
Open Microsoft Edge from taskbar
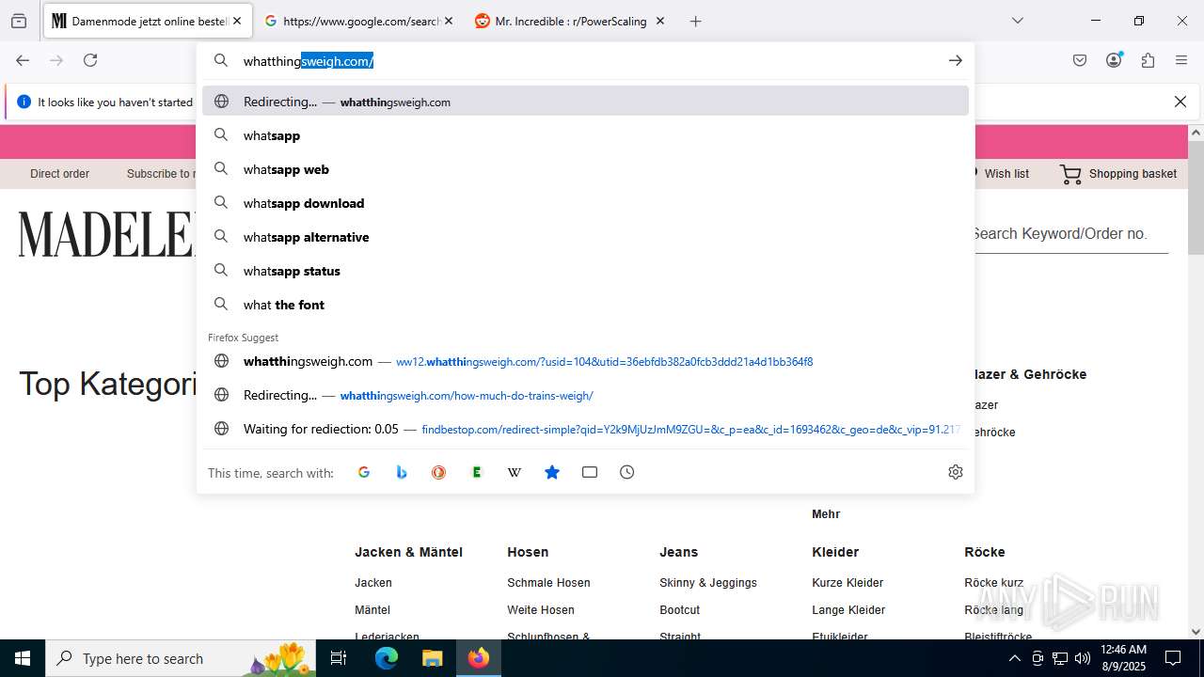[x=387, y=658]
